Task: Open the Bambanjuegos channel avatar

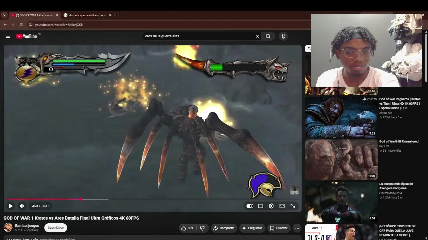Action: click(8, 228)
